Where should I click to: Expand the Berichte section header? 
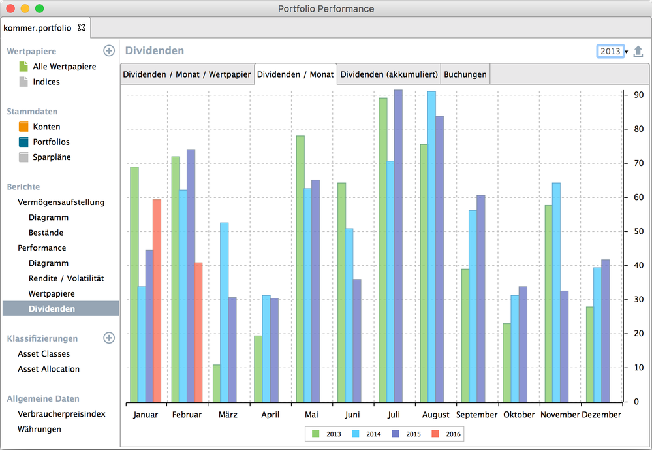pyautogui.click(x=23, y=187)
